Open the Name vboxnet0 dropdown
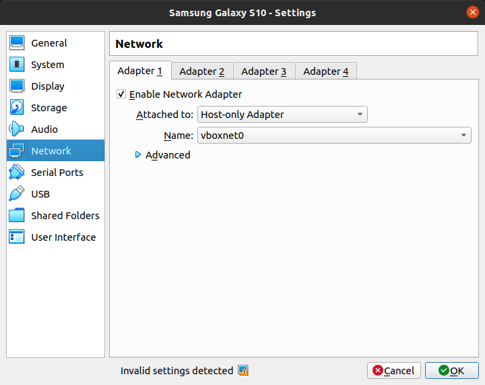This screenshot has height=385, width=485. point(334,136)
